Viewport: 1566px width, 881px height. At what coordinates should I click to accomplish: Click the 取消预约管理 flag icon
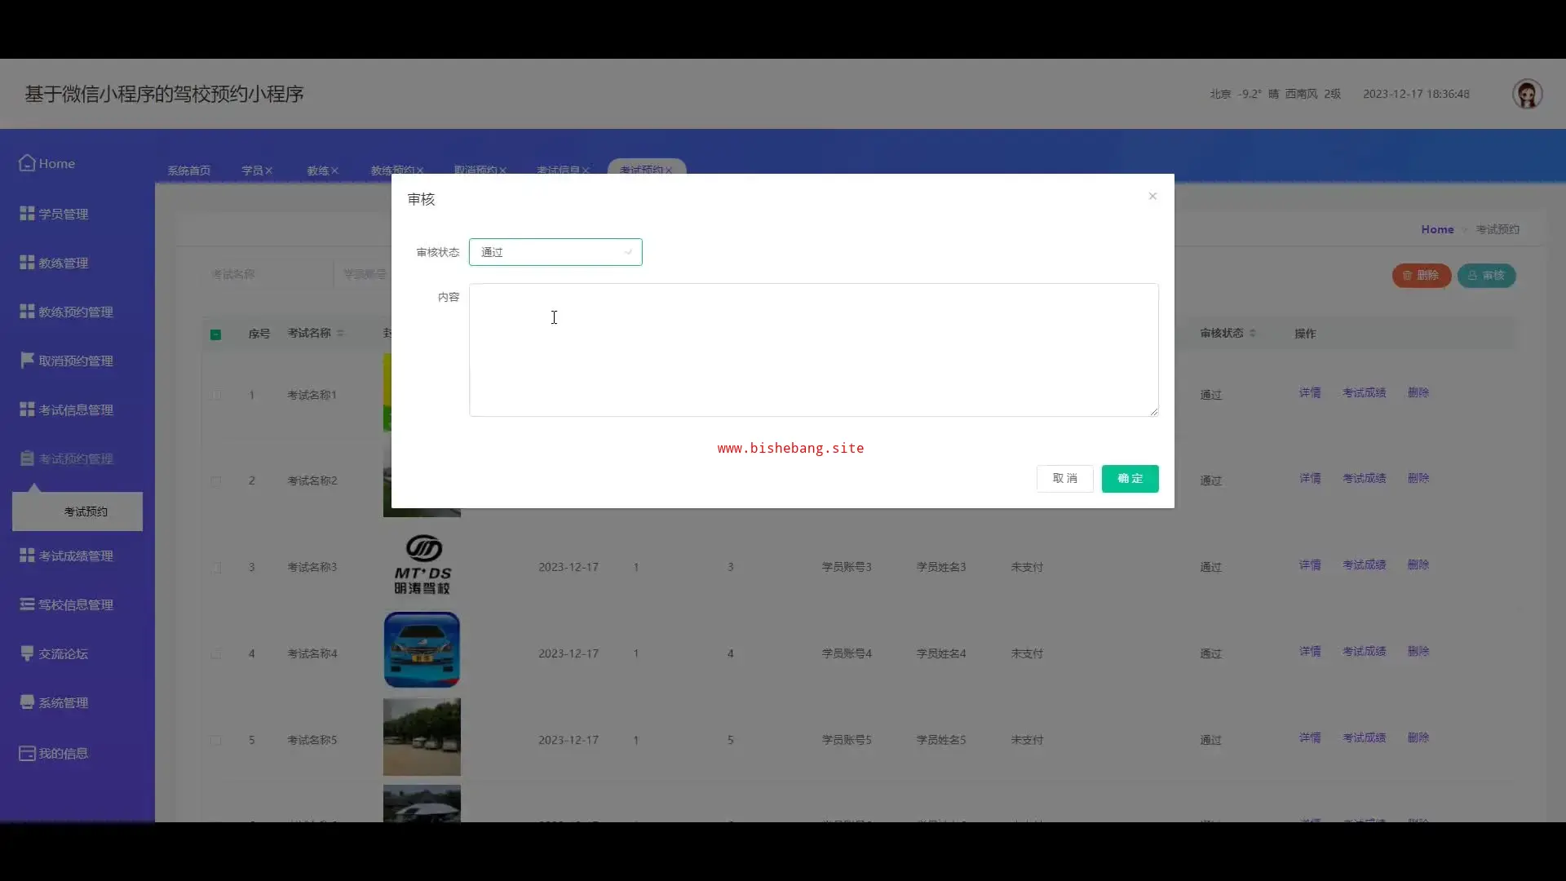[x=27, y=361]
